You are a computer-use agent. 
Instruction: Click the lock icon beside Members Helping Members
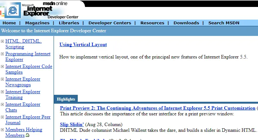pyautogui.click(x=28, y=135)
